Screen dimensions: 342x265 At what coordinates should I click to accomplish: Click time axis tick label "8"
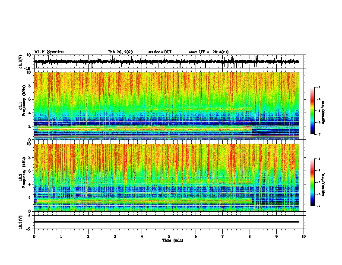click(x=250, y=236)
